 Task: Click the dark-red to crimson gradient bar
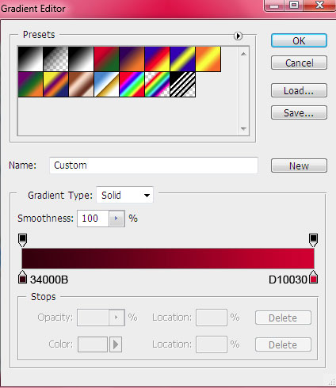click(x=168, y=259)
